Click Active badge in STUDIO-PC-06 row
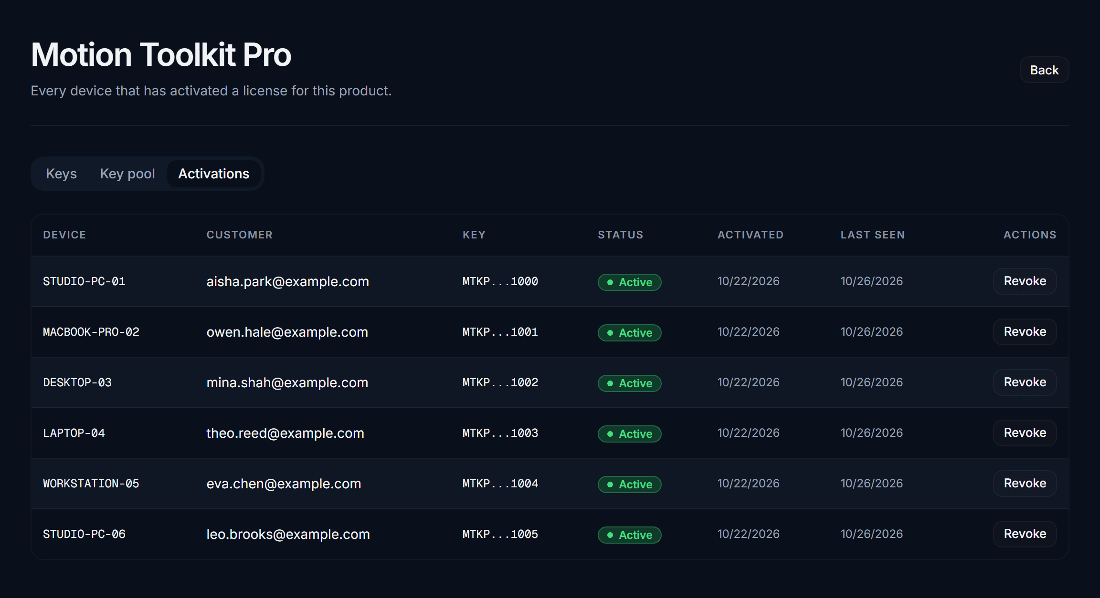Viewport: 1100px width, 598px height. click(x=629, y=535)
